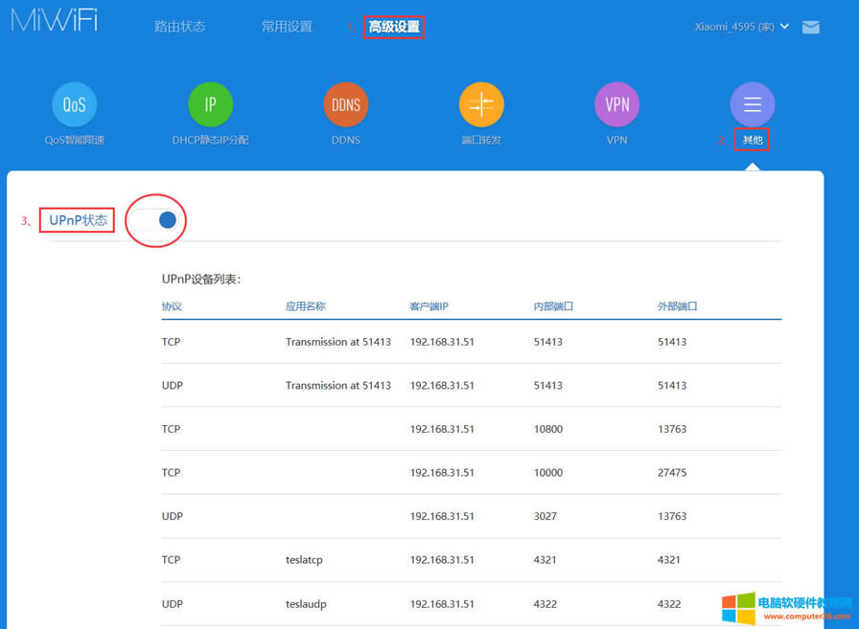Click the UPnP状态 label
This screenshot has width=859, height=629.
[x=77, y=219]
